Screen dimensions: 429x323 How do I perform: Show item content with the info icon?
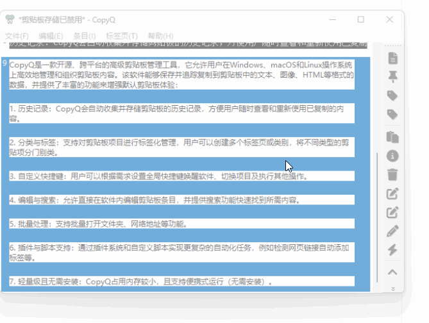click(392, 156)
